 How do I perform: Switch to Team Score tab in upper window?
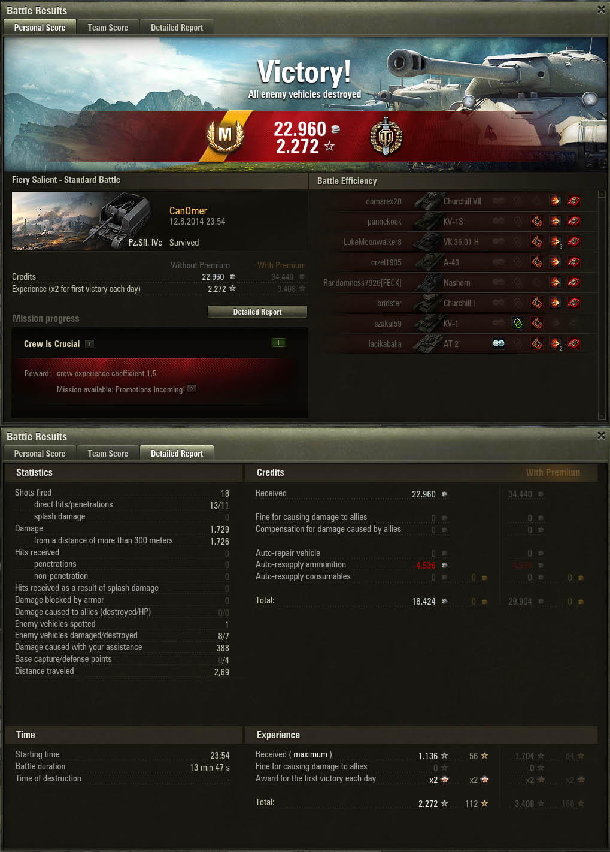(108, 28)
